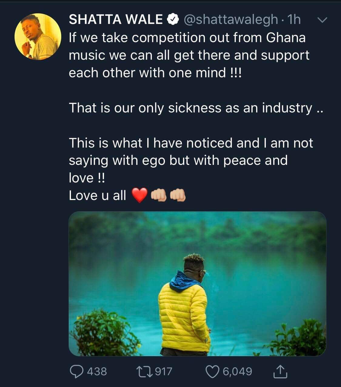
Task: Click the tweet text about Ghana music
Action: coord(189,55)
